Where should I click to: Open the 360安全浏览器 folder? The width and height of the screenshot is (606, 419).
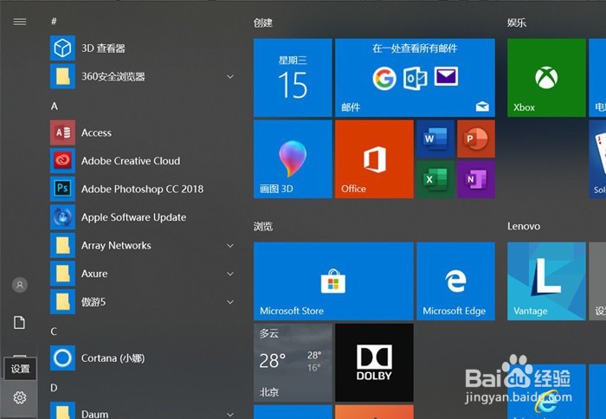pos(143,76)
